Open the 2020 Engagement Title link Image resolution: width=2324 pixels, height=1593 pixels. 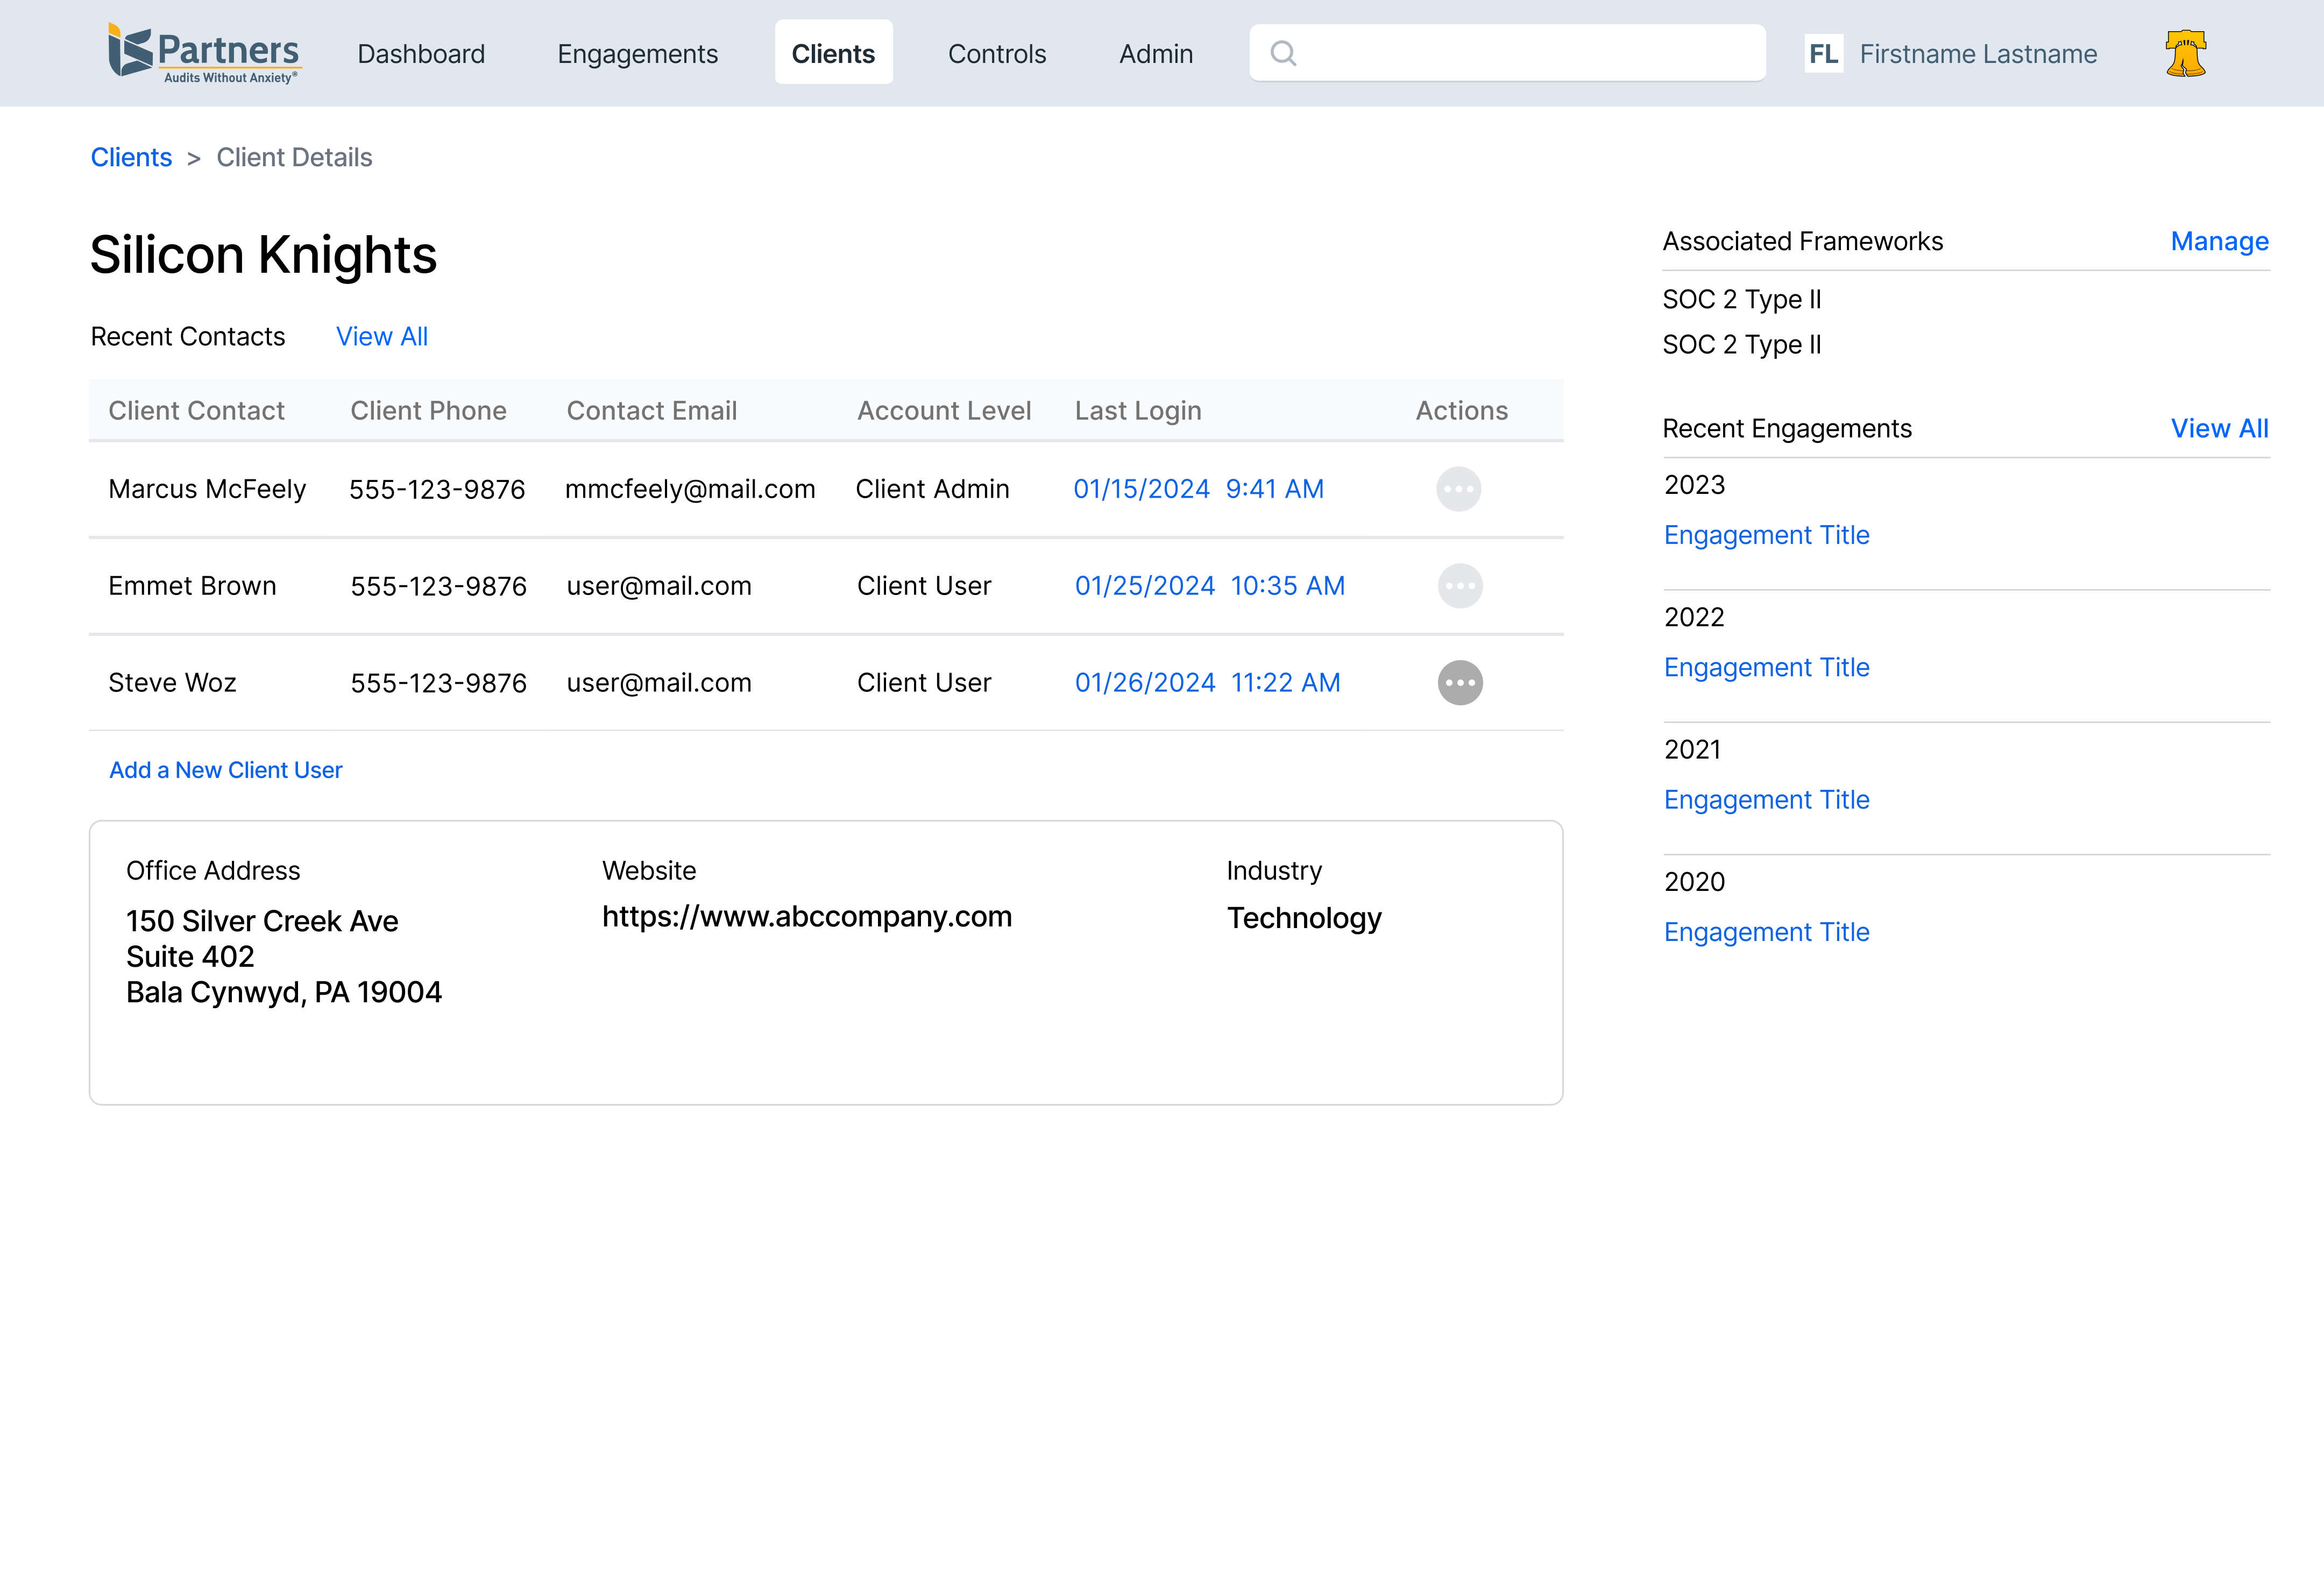tap(1766, 932)
